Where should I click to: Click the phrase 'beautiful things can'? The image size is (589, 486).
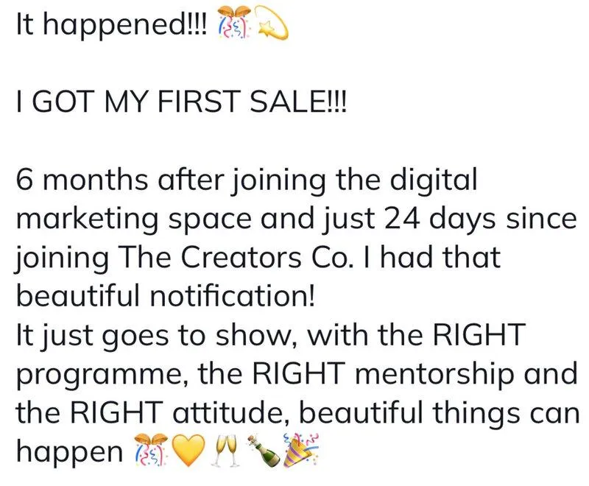(440, 412)
